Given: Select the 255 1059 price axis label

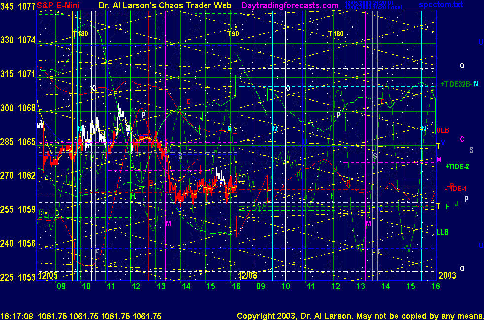Looking at the screenshot, I should tap(18, 209).
